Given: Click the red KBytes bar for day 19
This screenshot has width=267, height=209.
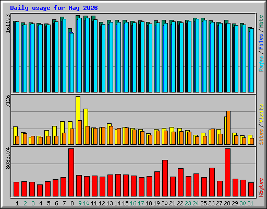Looking at the screenshot, I should coord(157,184).
